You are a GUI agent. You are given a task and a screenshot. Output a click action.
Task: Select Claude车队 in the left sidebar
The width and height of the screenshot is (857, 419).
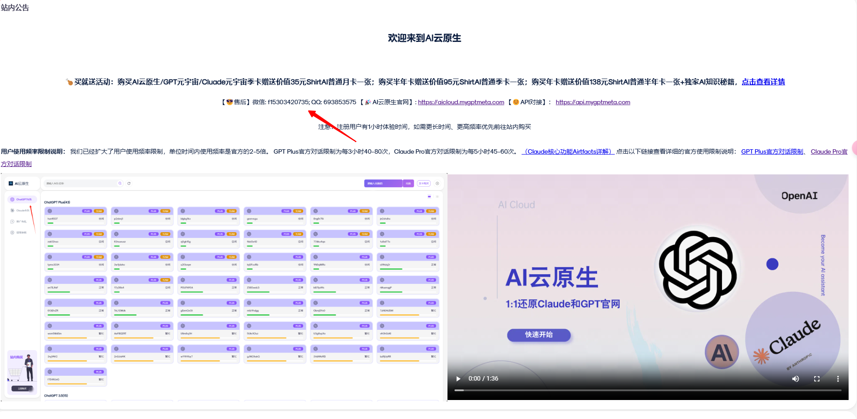pos(22,211)
